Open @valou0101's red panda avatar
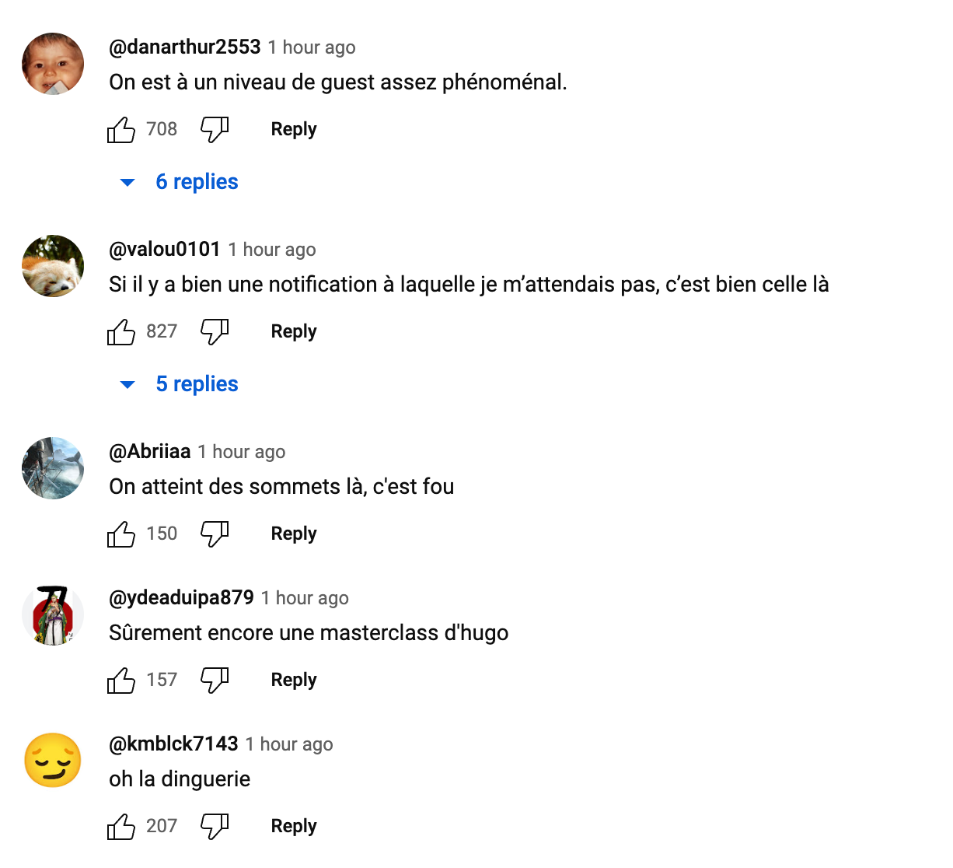Screen dimensions: 953x868 53,266
